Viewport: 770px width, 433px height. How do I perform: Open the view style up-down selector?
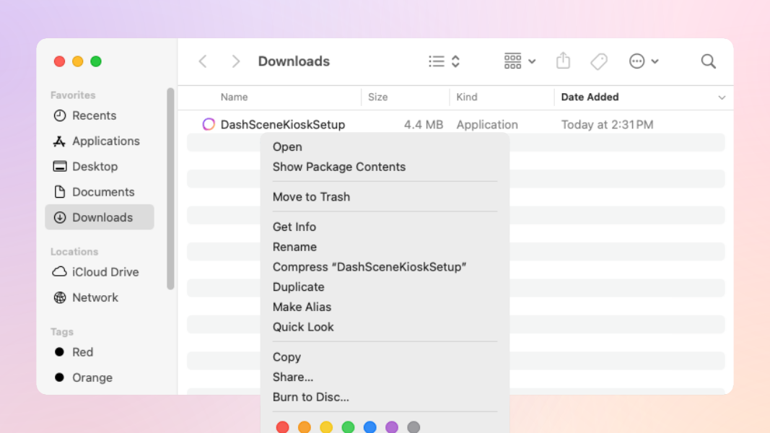pyautogui.click(x=455, y=61)
